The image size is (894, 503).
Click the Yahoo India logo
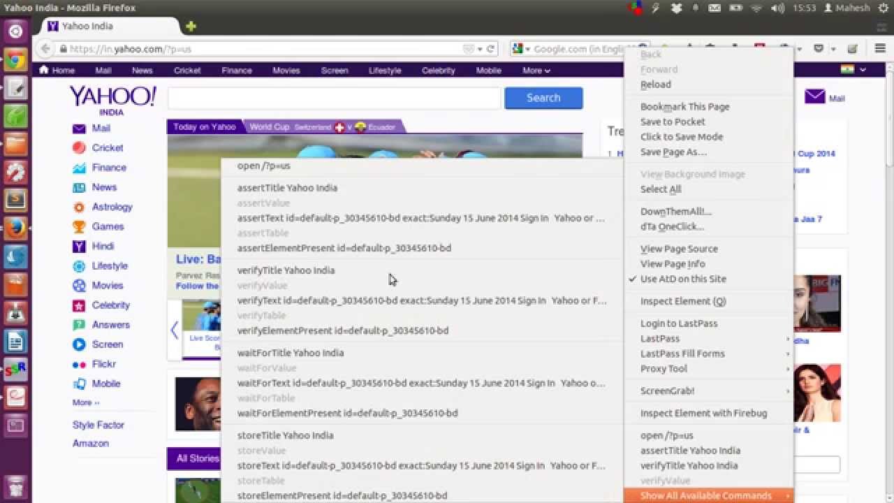[112, 101]
